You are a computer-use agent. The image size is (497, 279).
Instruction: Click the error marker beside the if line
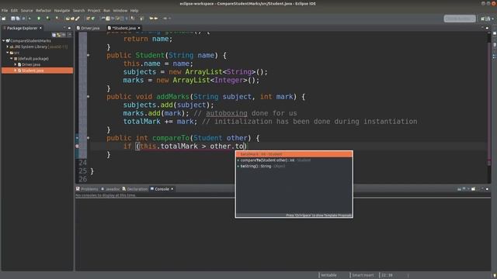coord(77,146)
